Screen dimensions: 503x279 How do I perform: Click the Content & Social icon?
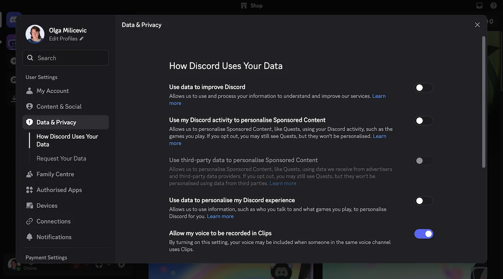coord(29,106)
